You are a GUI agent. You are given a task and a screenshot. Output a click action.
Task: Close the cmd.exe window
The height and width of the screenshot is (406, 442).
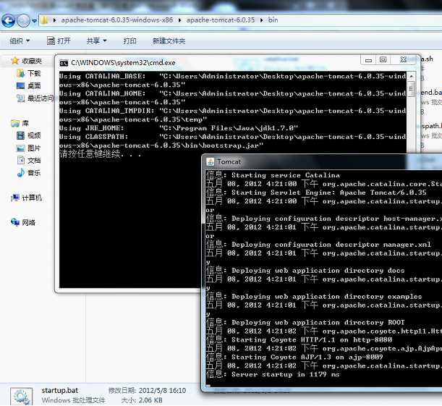click(x=404, y=60)
